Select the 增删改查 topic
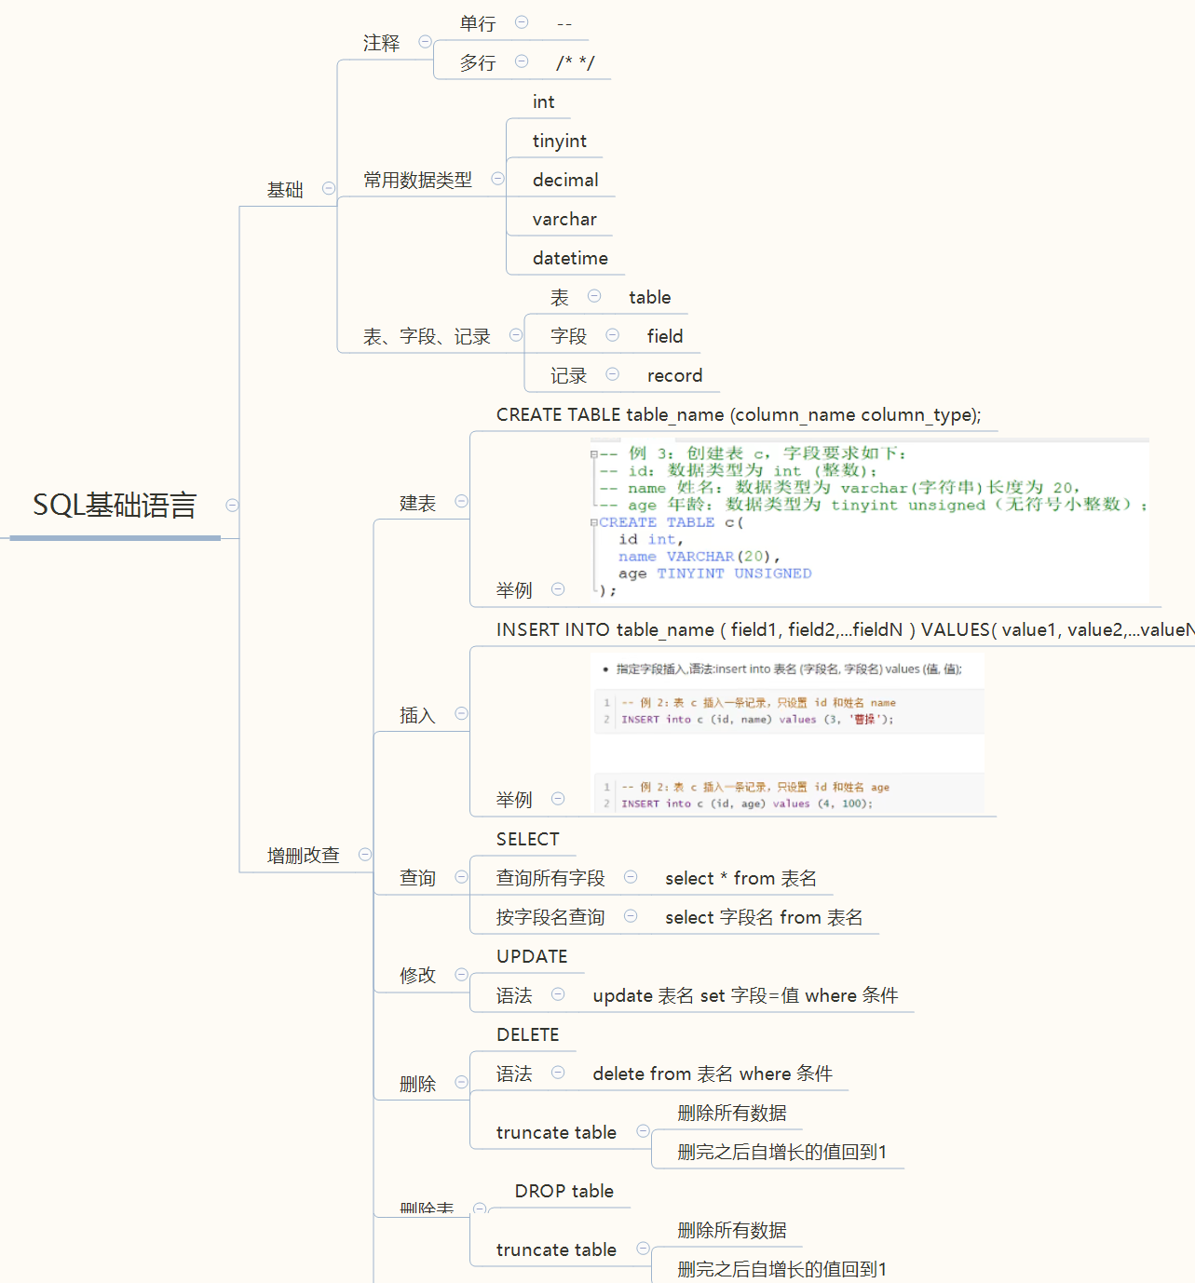Screen dimensions: 1195x1283 304,856
